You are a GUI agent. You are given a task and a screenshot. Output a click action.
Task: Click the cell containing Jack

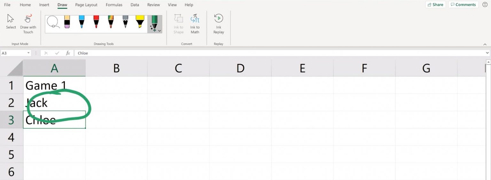coord(54,103)
